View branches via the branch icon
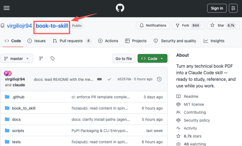The width and height of the screenshot is (242, 146). (41, 59)
